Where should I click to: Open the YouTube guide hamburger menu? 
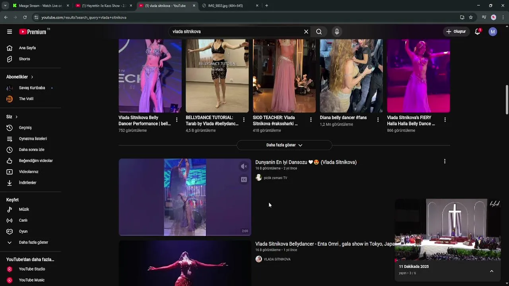tap(10, 32)
